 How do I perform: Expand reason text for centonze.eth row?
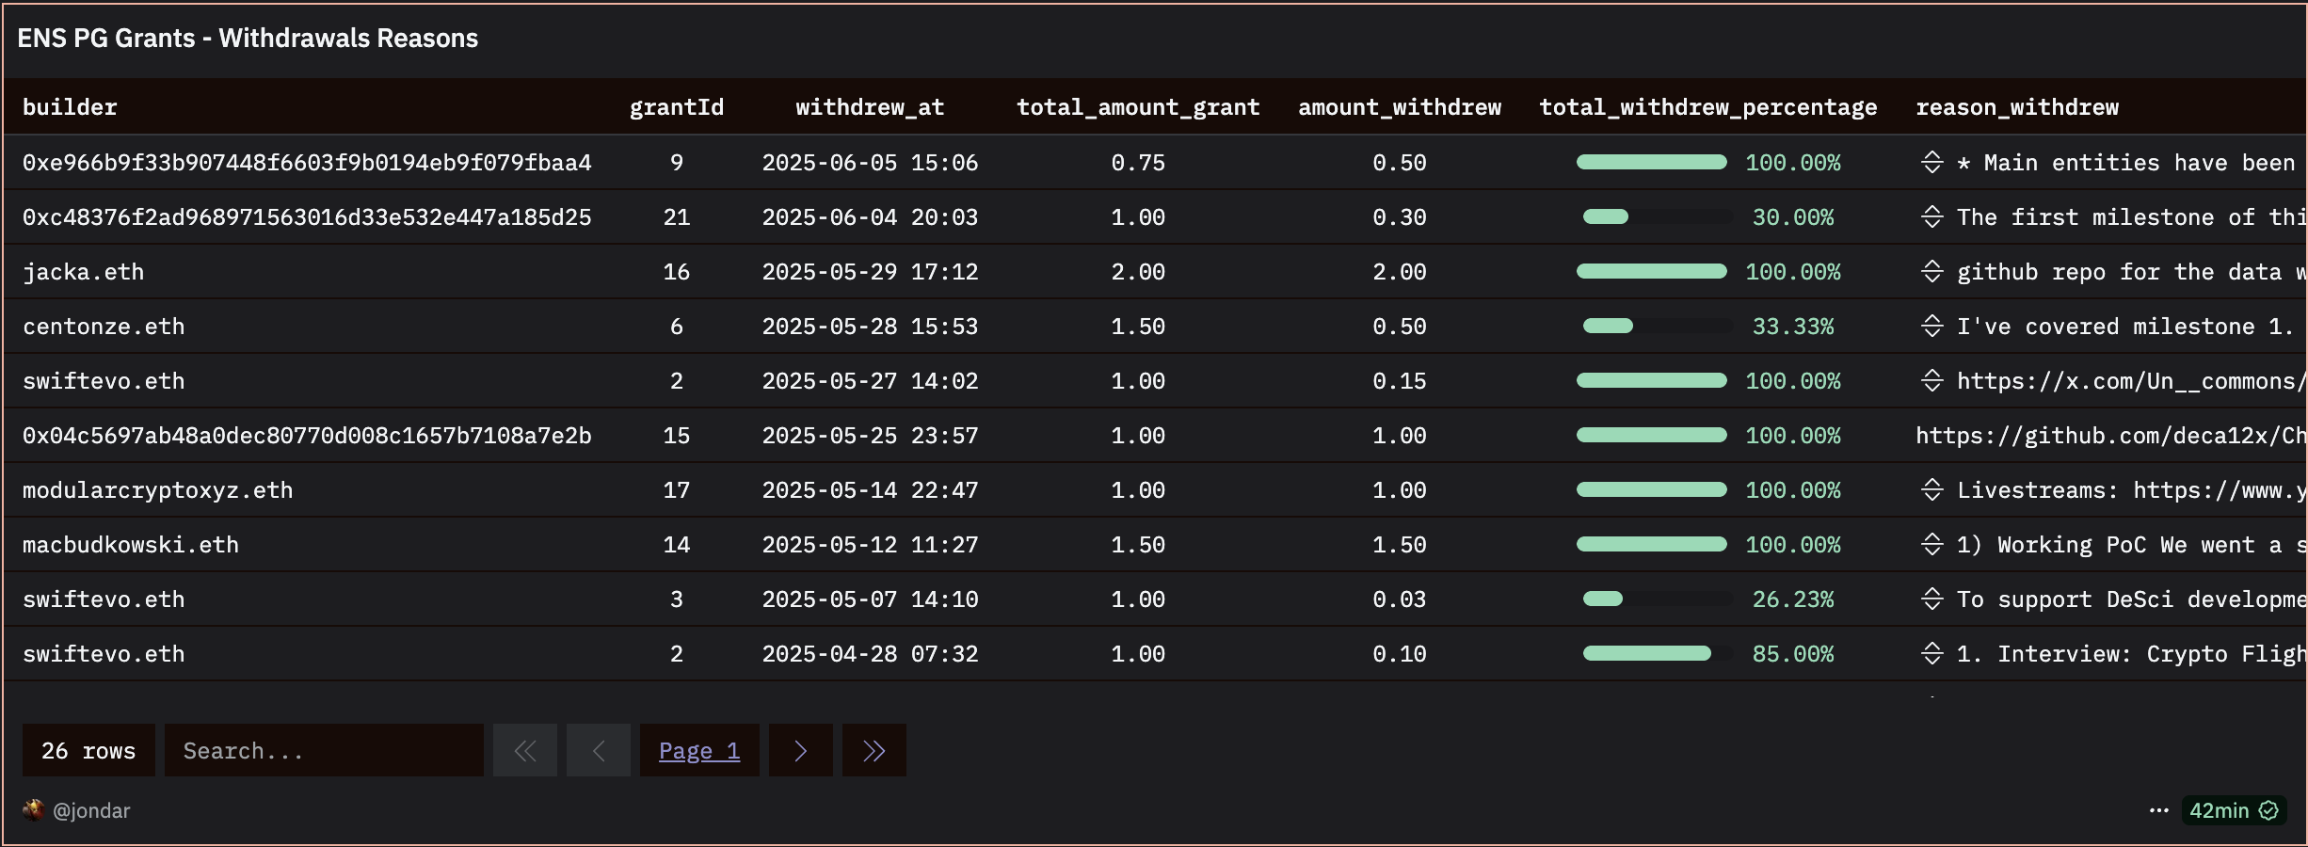point(1931,326)
